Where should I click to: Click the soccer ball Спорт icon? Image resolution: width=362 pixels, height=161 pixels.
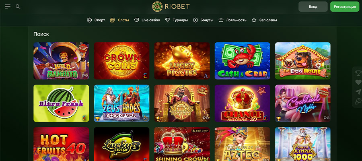89,20
